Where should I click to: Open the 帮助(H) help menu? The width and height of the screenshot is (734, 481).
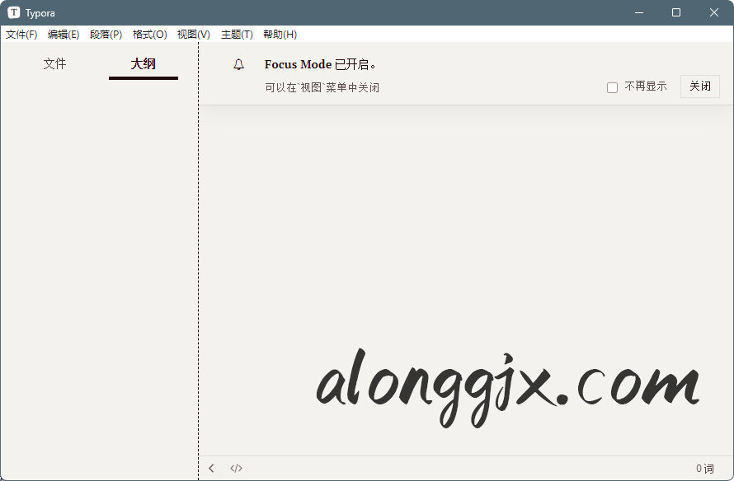280,35
